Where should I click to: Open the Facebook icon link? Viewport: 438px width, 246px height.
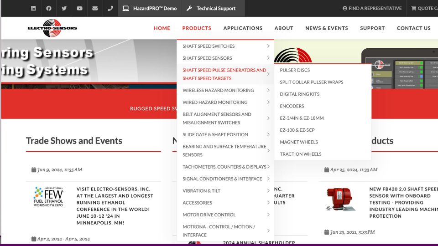[x=49, y=8]
